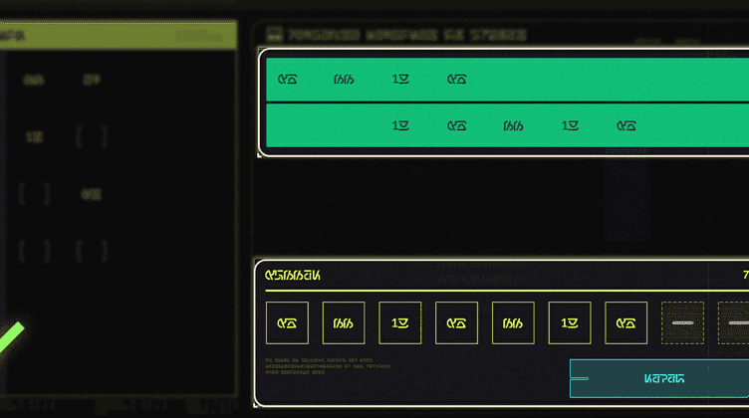Select the second glyph in the lower green sequence row
749x418 pixels.
456,126
